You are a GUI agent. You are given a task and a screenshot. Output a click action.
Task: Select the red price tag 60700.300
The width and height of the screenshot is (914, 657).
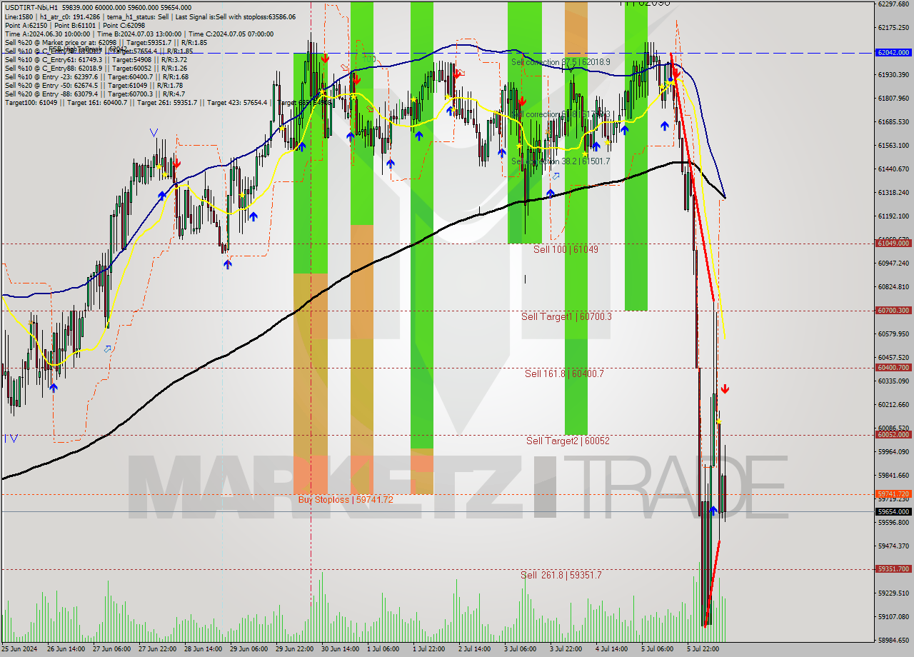point(893,311)
